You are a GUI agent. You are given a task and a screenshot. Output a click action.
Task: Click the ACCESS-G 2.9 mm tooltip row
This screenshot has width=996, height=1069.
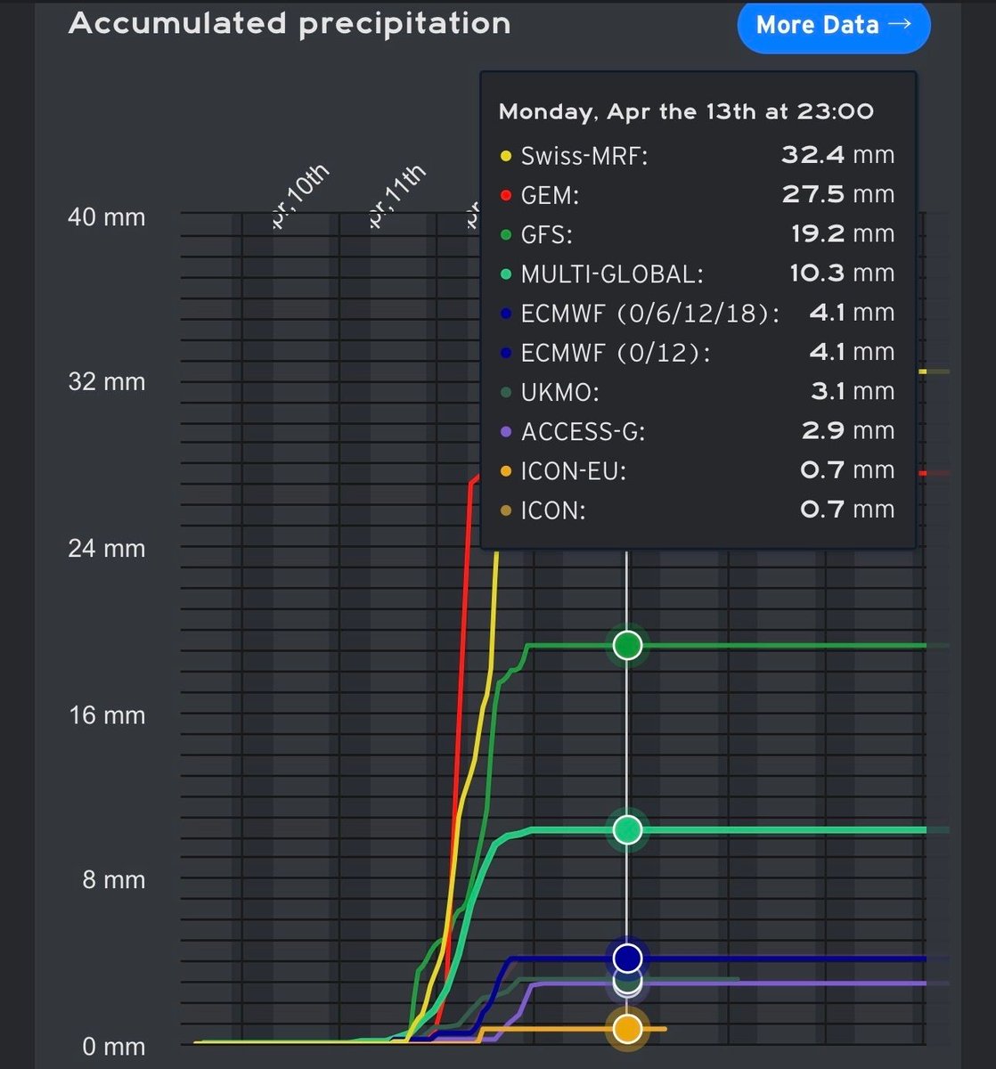tap(697, 430)
